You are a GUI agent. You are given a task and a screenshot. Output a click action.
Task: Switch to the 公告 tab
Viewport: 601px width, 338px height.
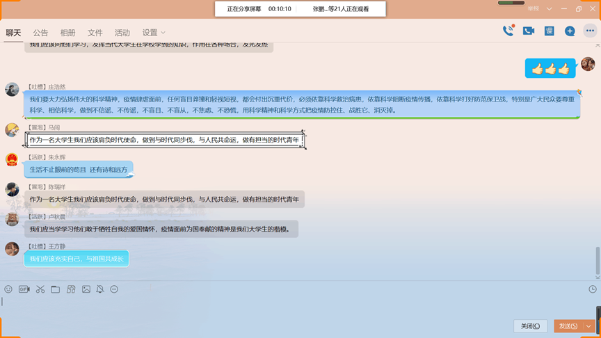(x=41, y=33)
